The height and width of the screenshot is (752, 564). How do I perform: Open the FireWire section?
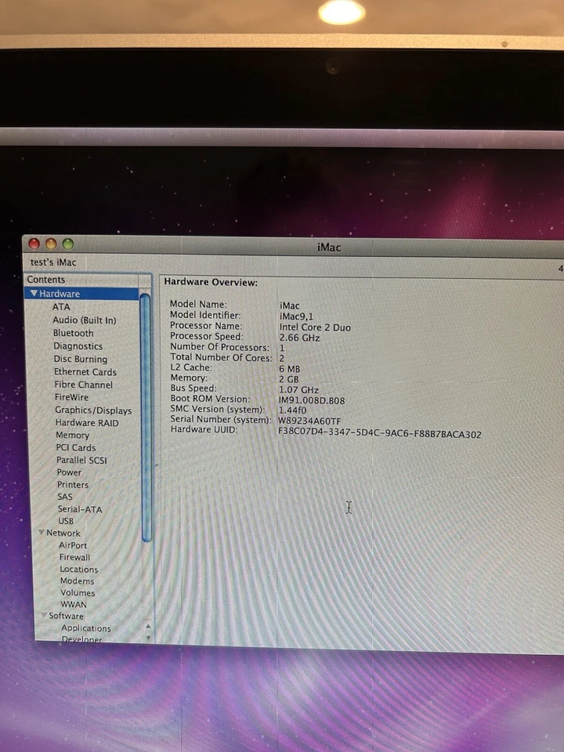[71, 397]
